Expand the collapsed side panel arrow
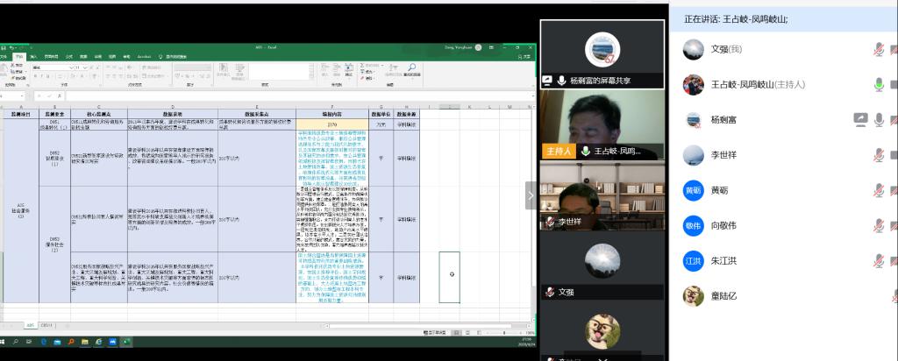898x361 pixels. coord(530,195)
